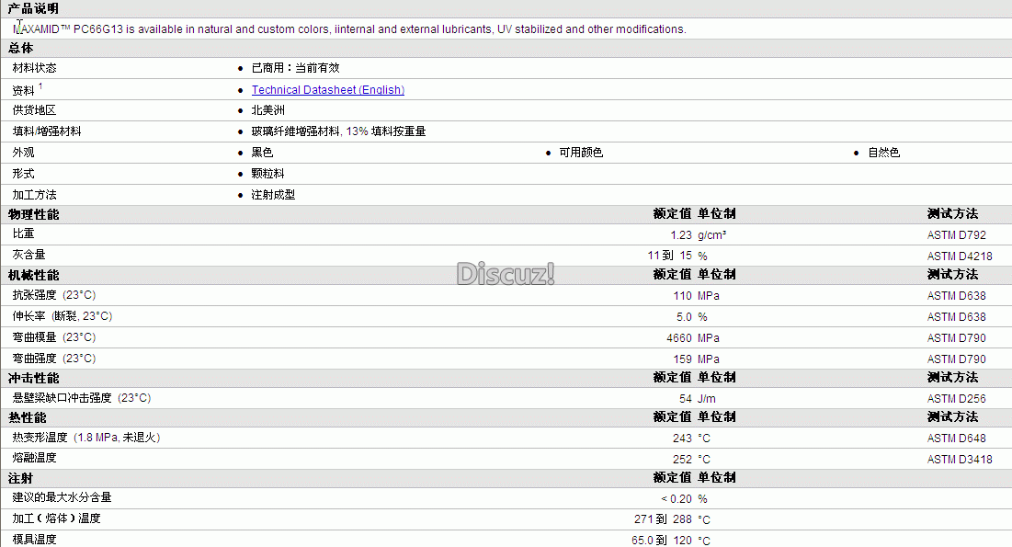1012x547 pixels.
Task: Click the 物理性能 section header
Action: tap(34, 214)
